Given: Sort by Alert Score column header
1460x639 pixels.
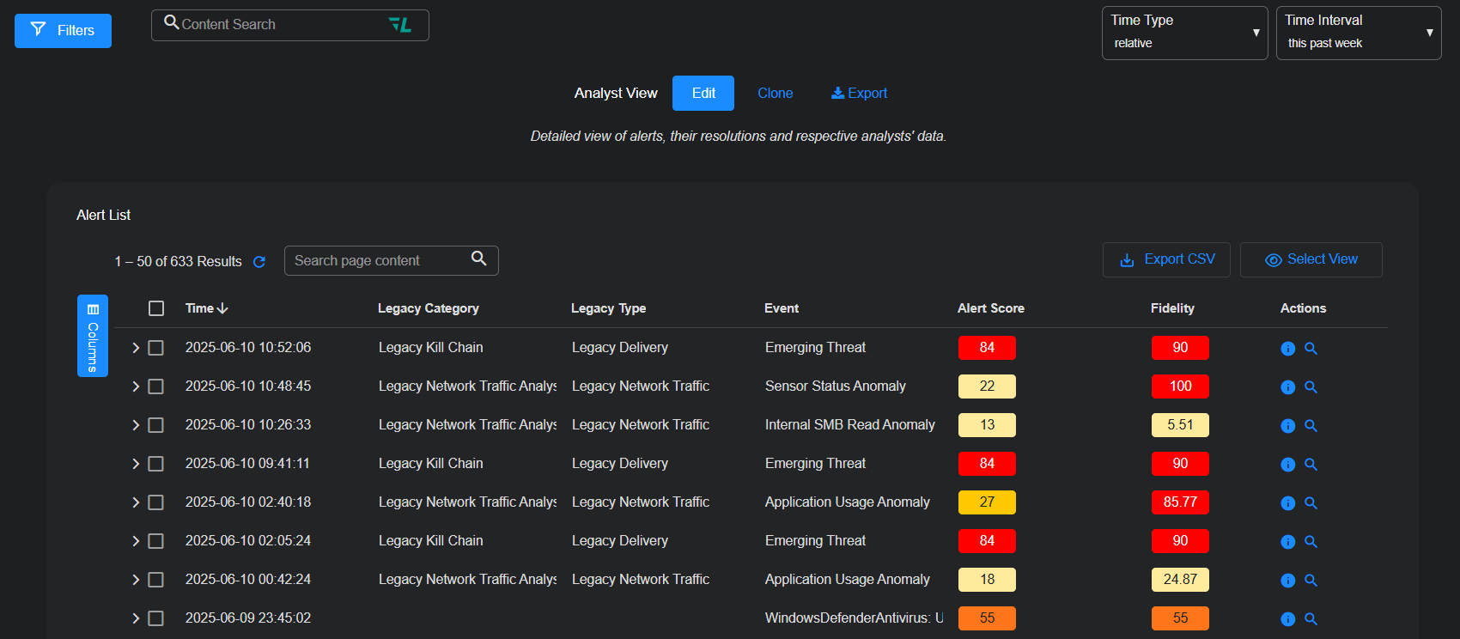Looking at the screenshot, I should [x=990, y=308].
